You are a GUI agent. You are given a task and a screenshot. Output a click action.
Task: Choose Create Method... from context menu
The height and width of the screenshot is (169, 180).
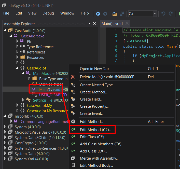click(93, 92)
